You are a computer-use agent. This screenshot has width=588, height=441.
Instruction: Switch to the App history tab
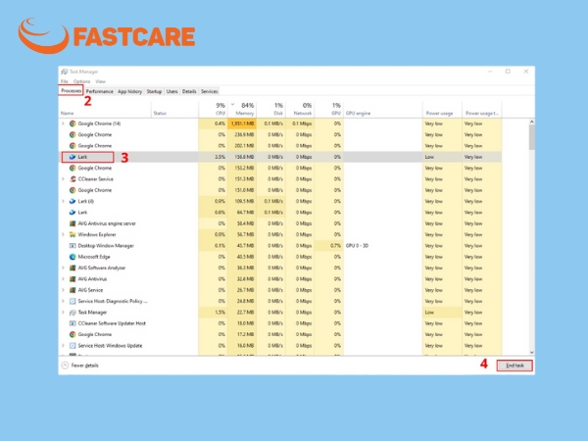pos(129,91)
